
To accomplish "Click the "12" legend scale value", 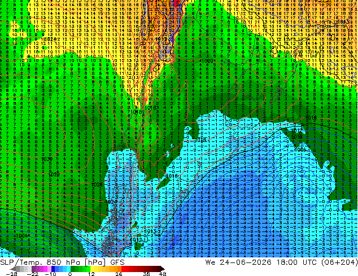I will 91,274.
